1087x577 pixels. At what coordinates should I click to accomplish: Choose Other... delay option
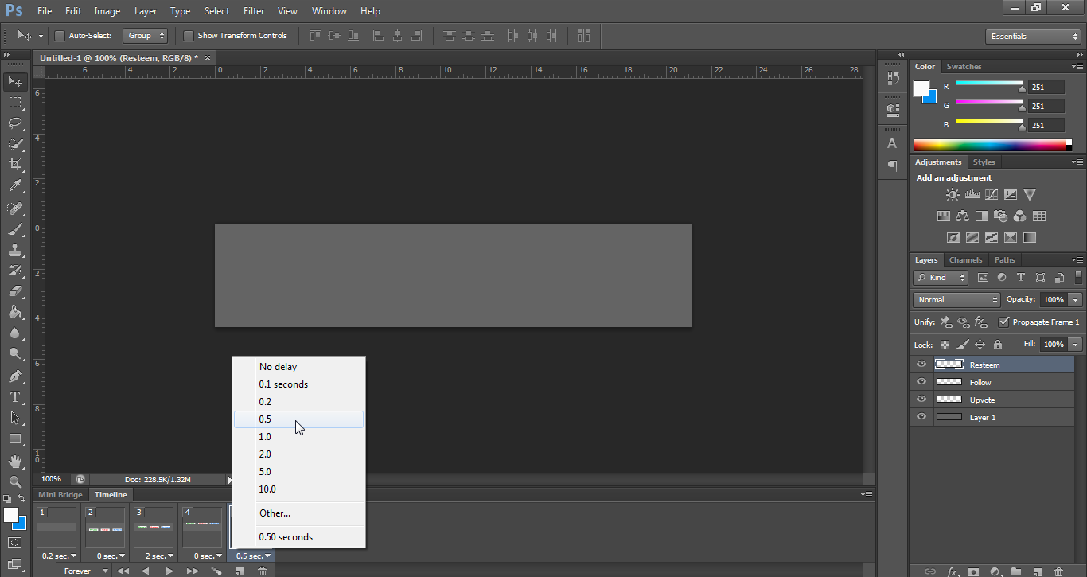(x=298, y=513)
